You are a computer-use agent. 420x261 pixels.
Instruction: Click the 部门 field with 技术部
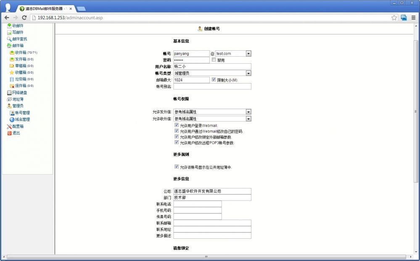pyautogui.click(x=212, y=198)
